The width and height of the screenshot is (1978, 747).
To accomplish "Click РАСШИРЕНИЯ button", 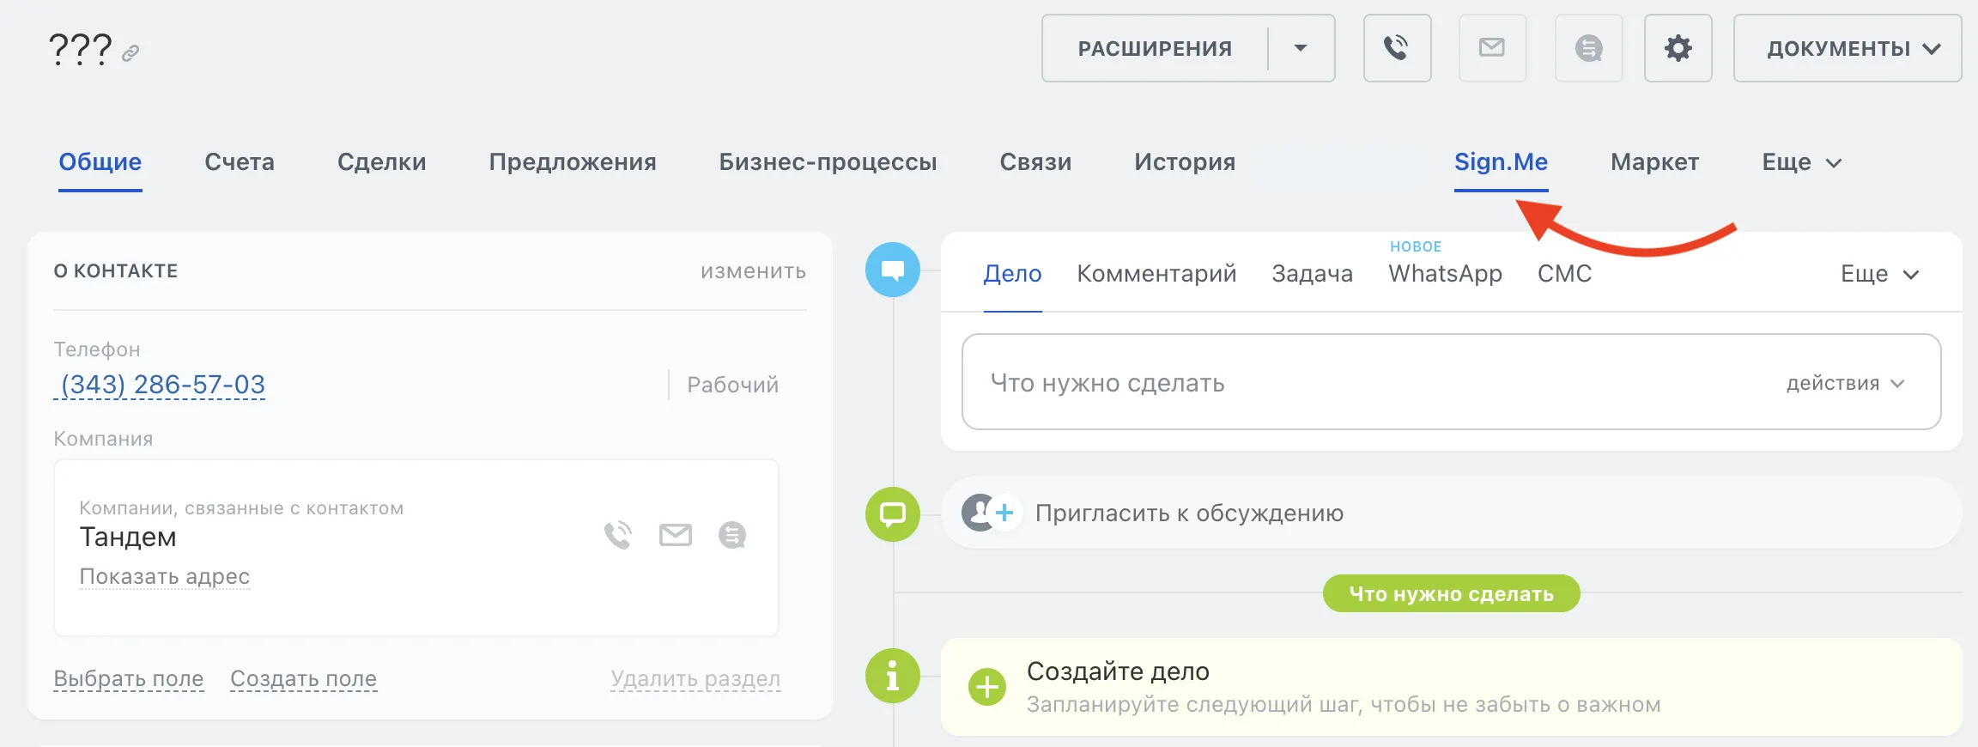I will (x=1155, y=49).
